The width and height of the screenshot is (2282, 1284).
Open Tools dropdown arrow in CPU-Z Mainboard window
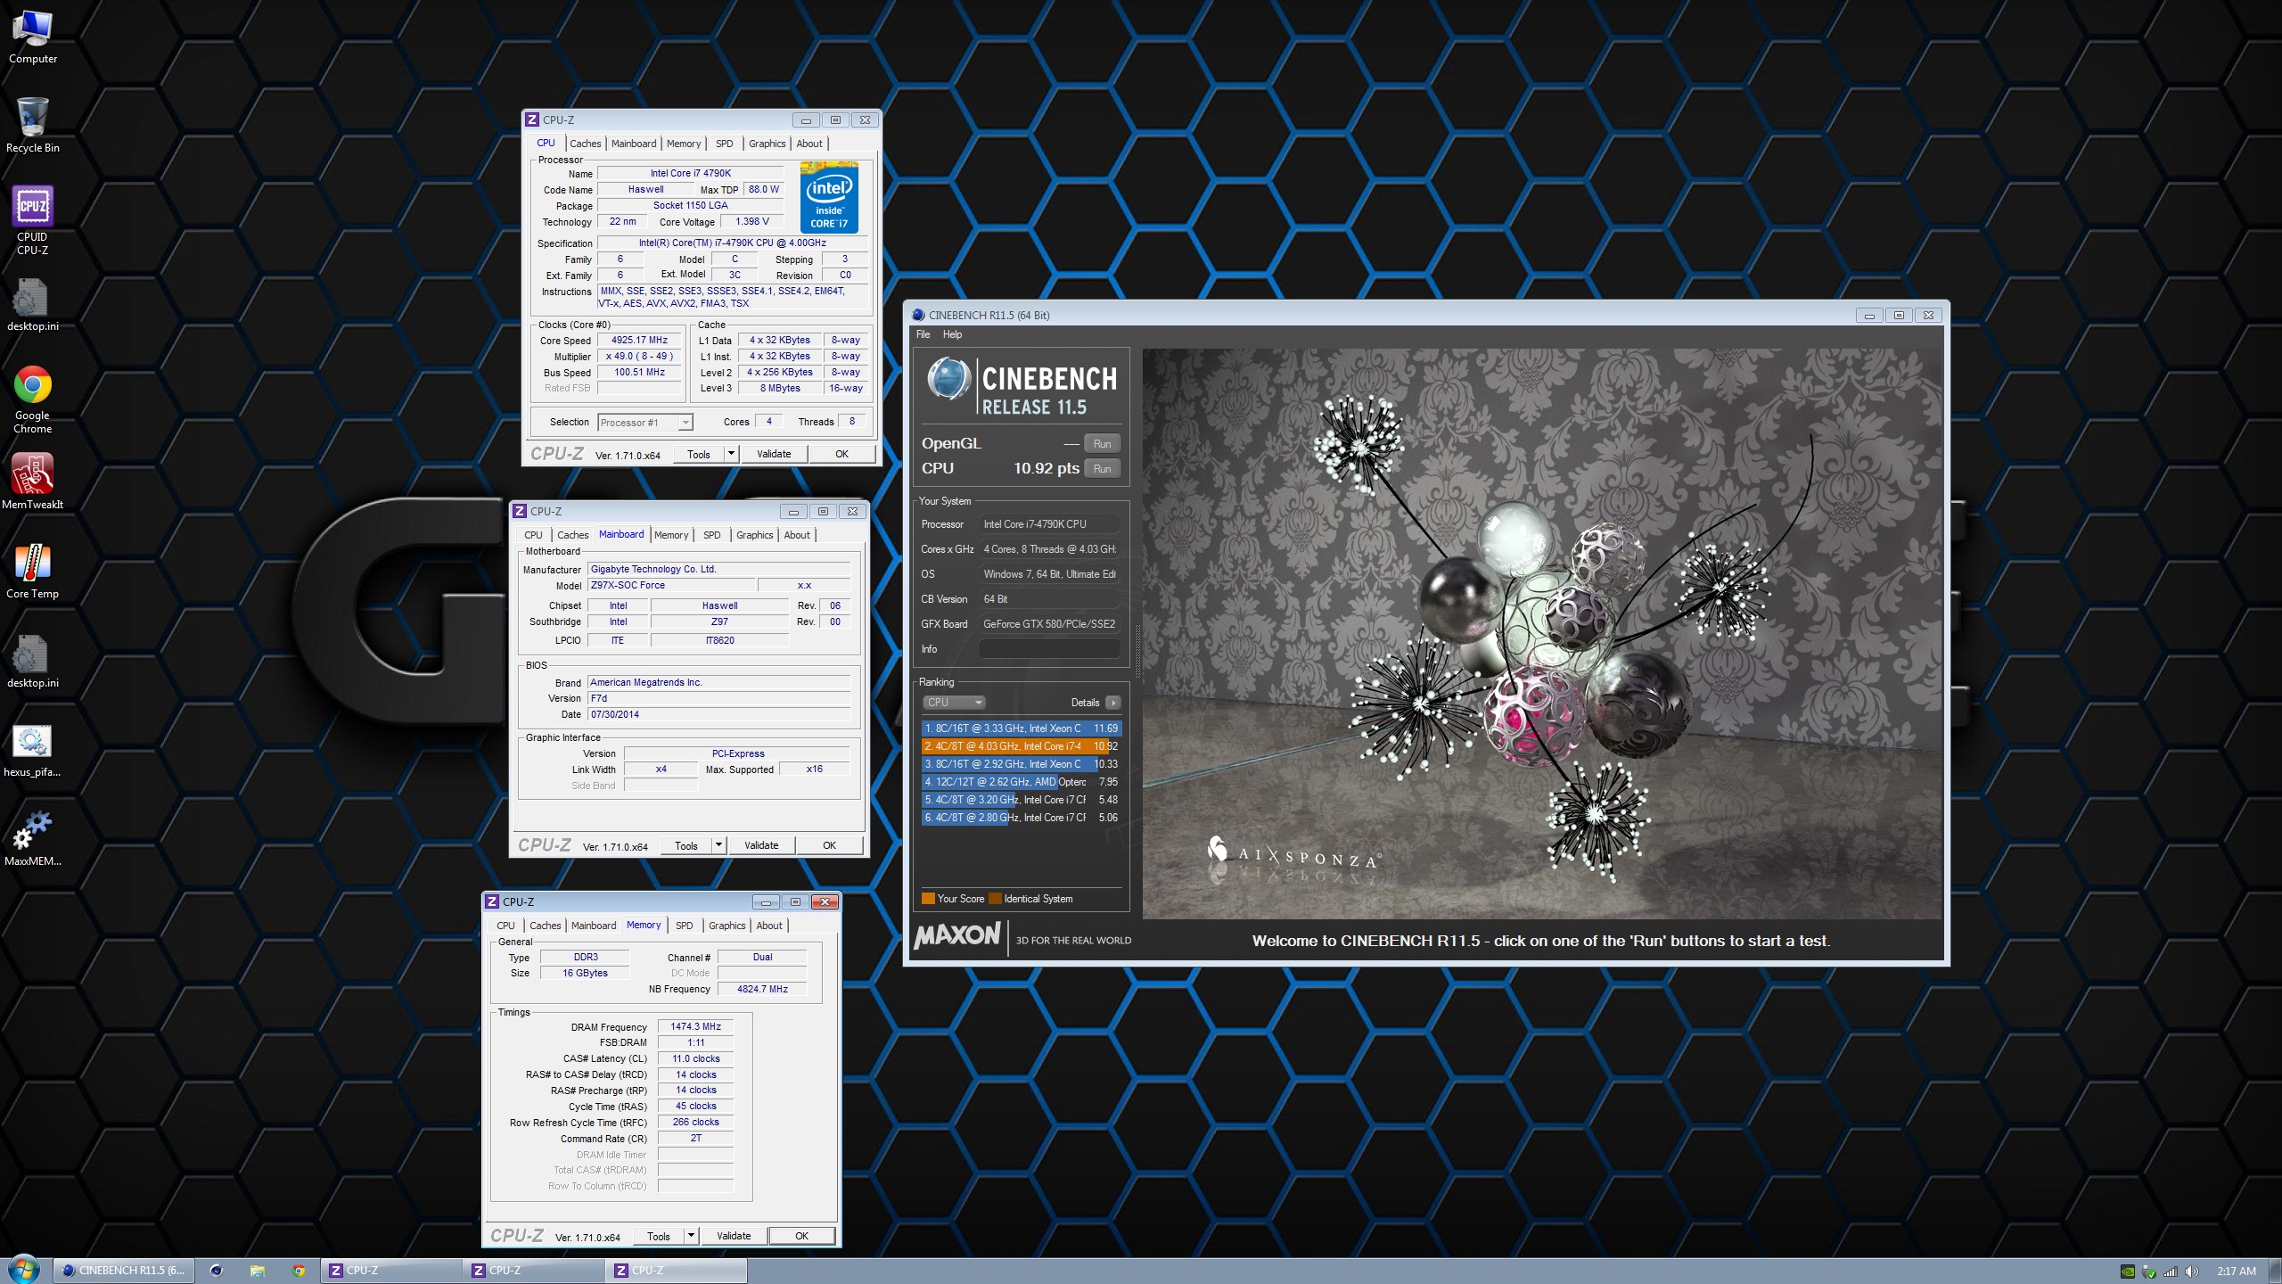pyautogui.click(x=718, y=845)
